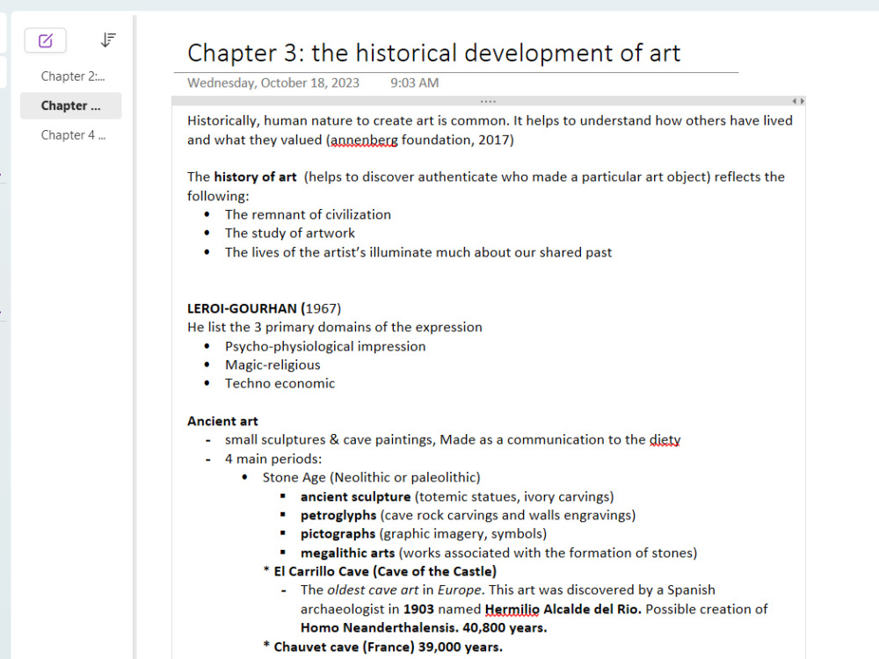Viewport: 879px width, 659px height.
Task: Click the note container drag handle dots
Action: [488, 101]
